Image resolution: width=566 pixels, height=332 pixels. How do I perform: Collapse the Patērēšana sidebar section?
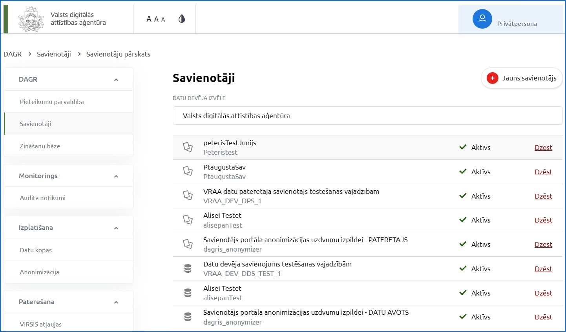coord(116,302)
